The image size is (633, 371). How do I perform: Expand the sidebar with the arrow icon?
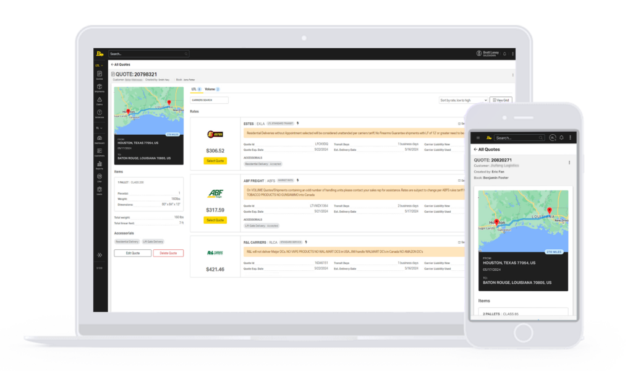100,255
